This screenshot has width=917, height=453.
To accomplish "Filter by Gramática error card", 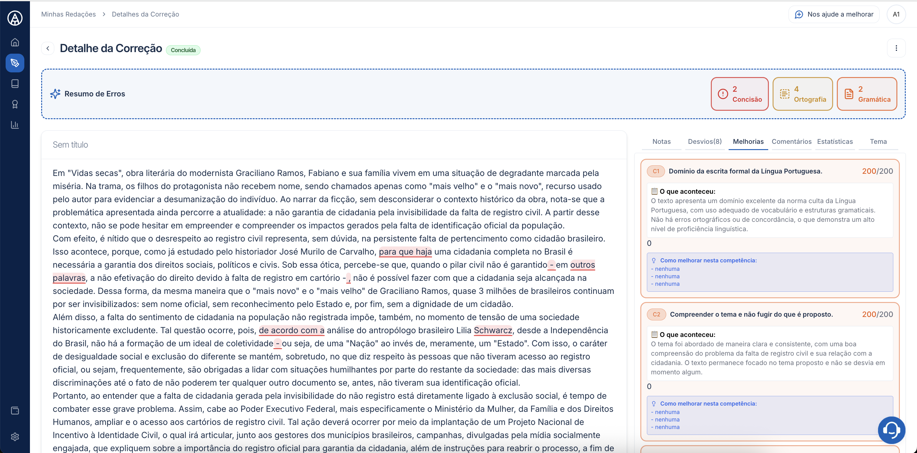I will 866,94.
